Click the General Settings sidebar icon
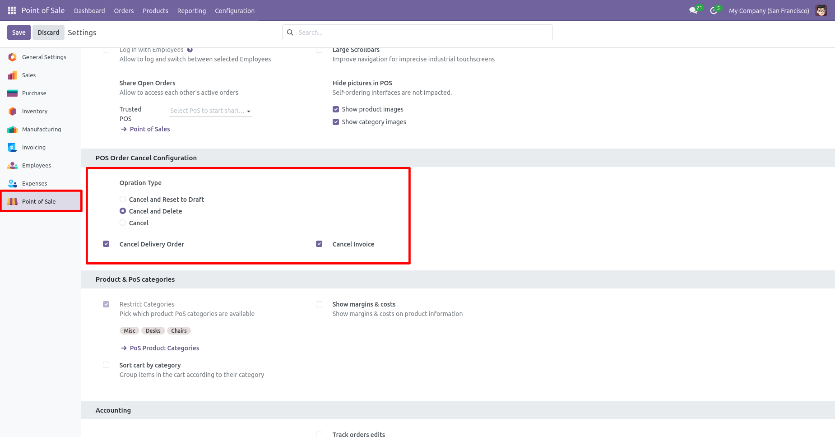 click(13, 57)
